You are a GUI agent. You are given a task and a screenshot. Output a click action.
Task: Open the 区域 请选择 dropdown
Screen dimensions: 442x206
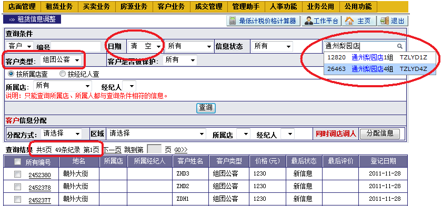[156, 133]
